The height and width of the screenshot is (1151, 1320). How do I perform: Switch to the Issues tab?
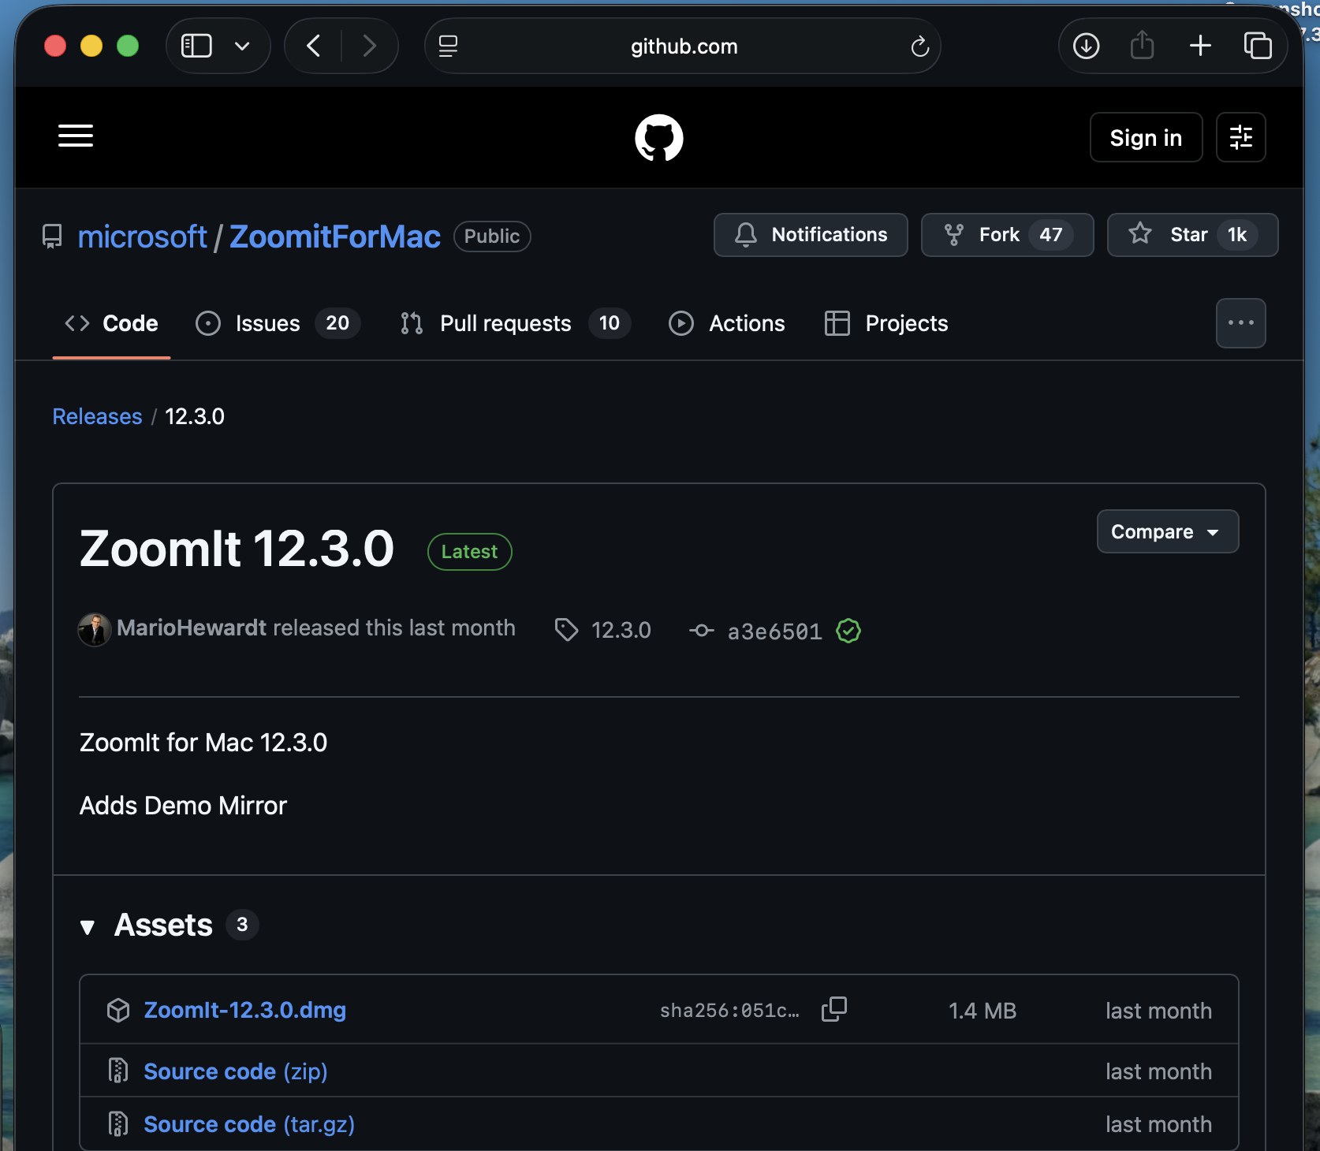278,323
